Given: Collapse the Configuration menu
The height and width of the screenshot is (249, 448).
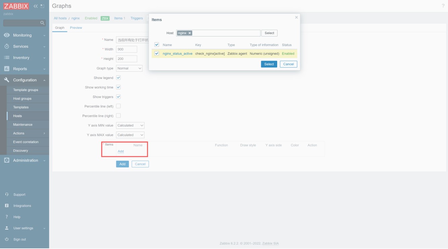Looking at the screenshot, I should click(44, 80).
